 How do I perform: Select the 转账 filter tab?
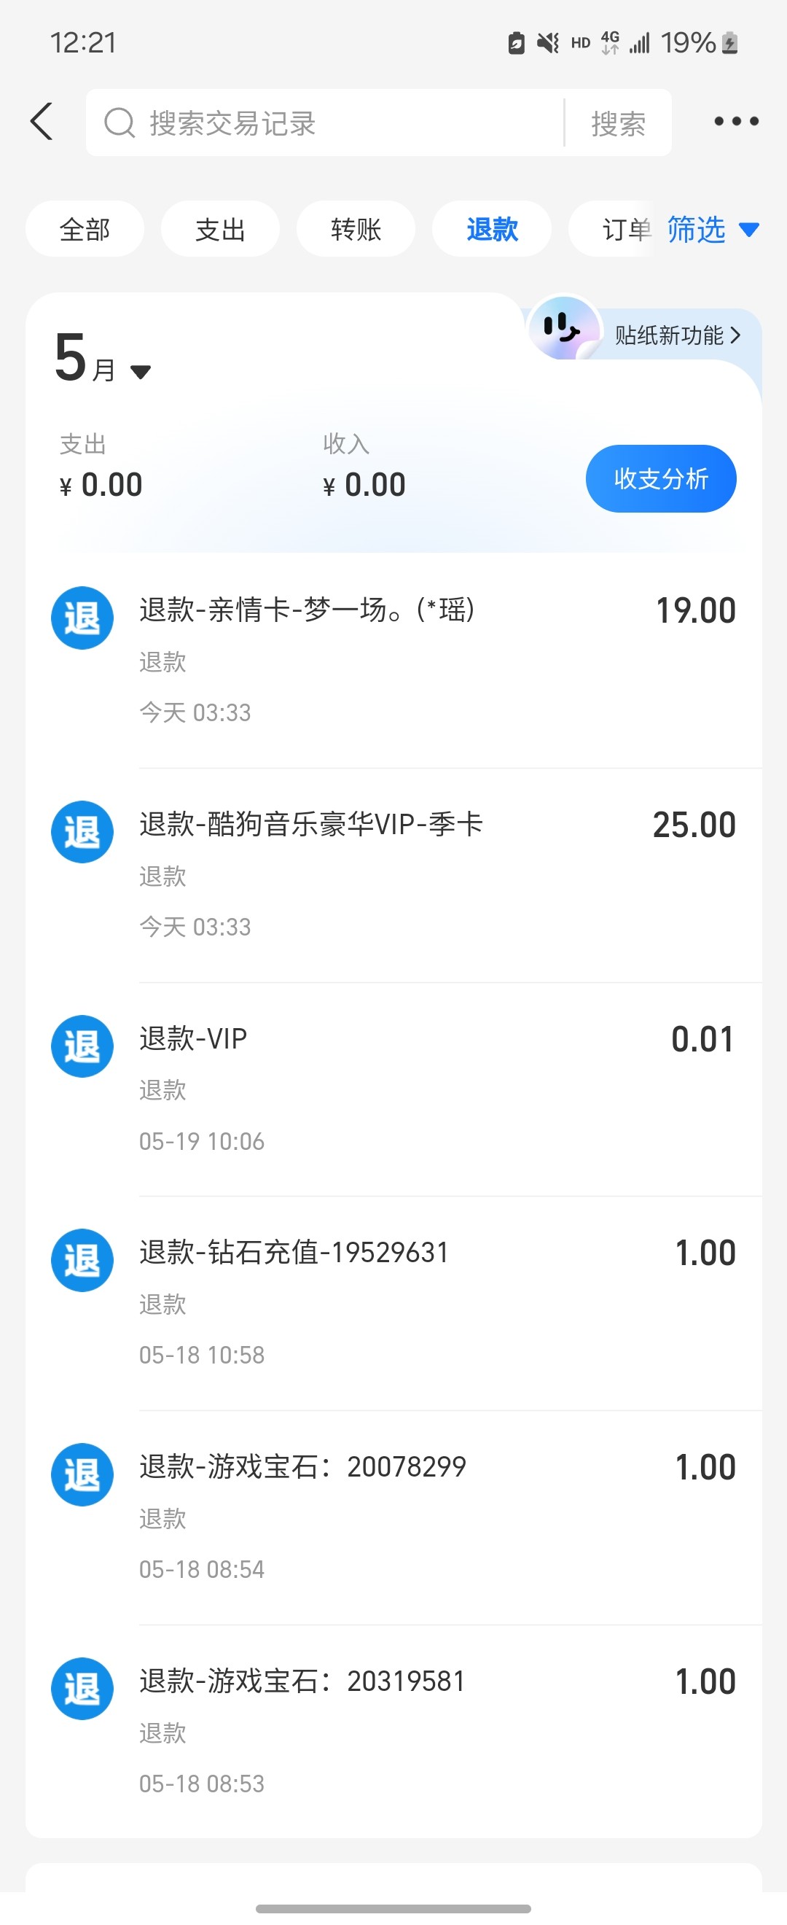click(x=356, y=230)
